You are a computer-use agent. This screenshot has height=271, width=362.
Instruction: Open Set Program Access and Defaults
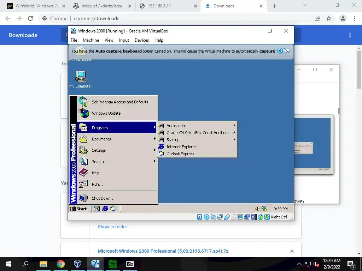[117, 102]
